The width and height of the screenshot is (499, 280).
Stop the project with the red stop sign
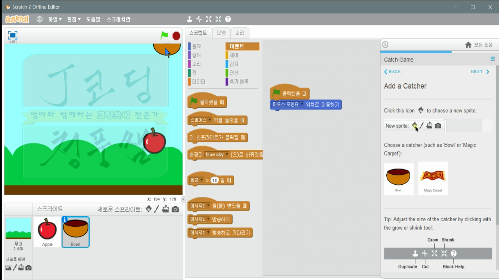point(176,35)
